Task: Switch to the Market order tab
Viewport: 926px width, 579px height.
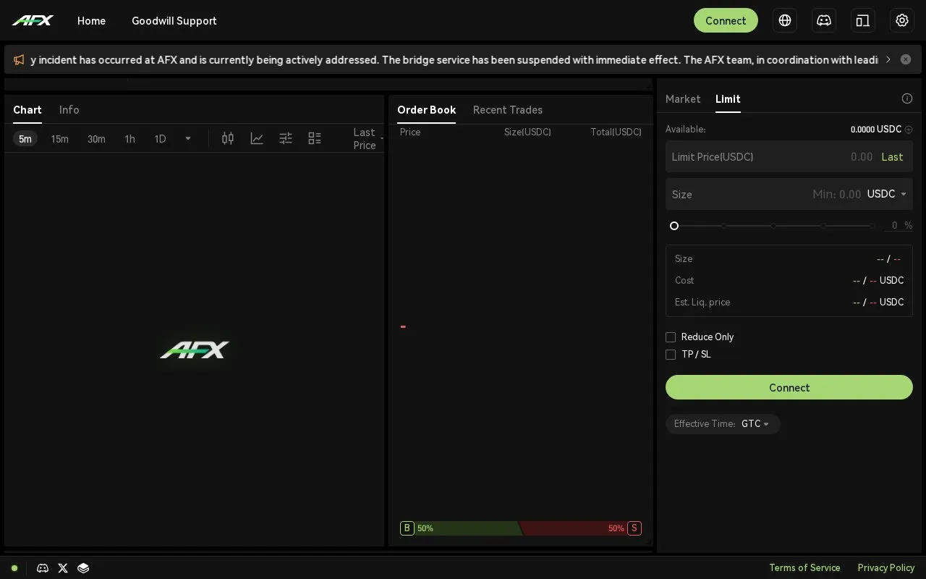Action: pos(683,99)
